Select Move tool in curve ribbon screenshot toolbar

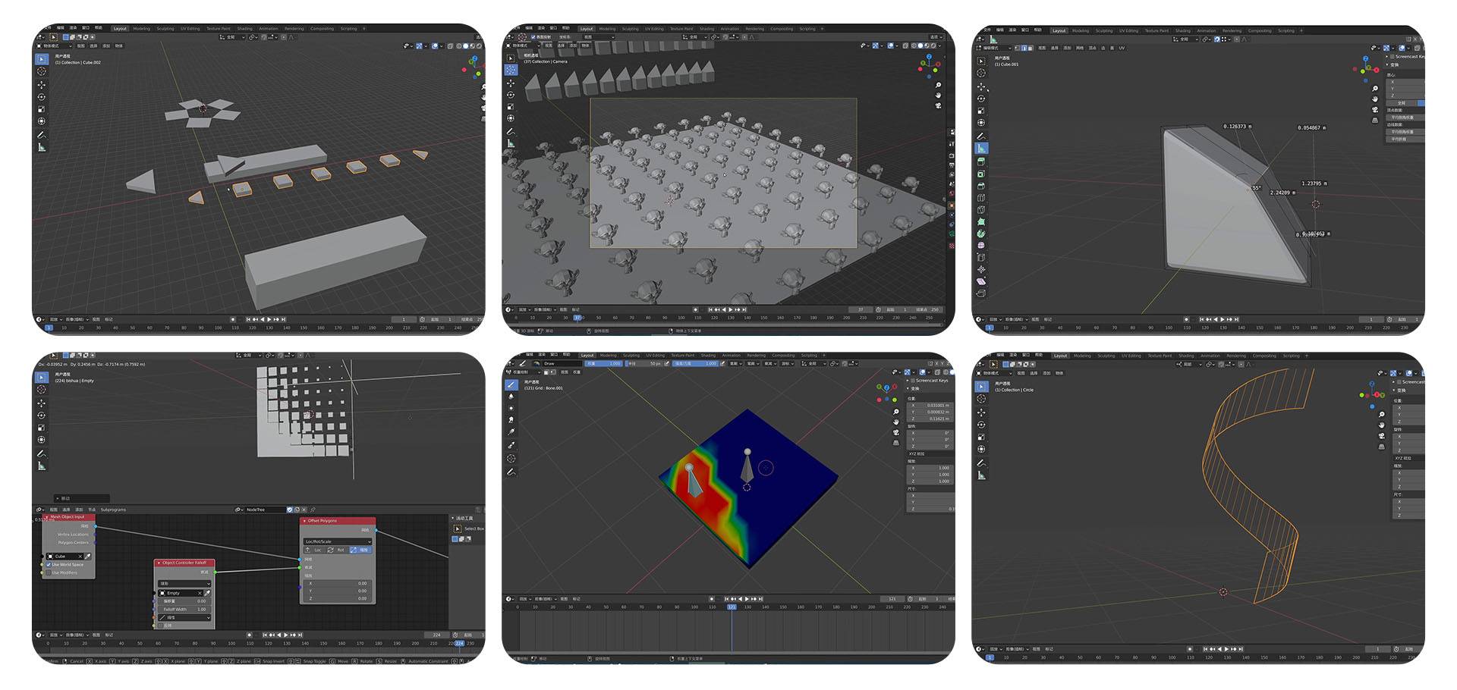(x=981, y=412)
